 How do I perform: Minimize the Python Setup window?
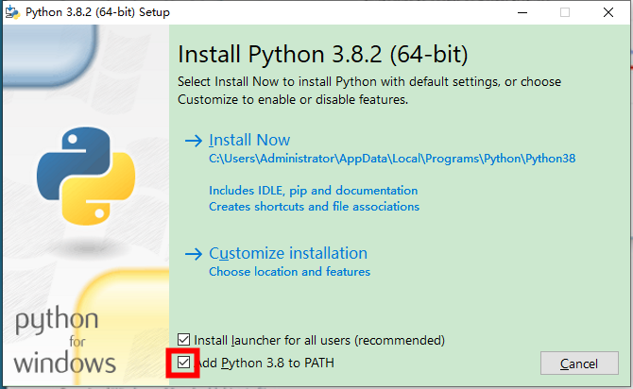[x=522, y=12]
